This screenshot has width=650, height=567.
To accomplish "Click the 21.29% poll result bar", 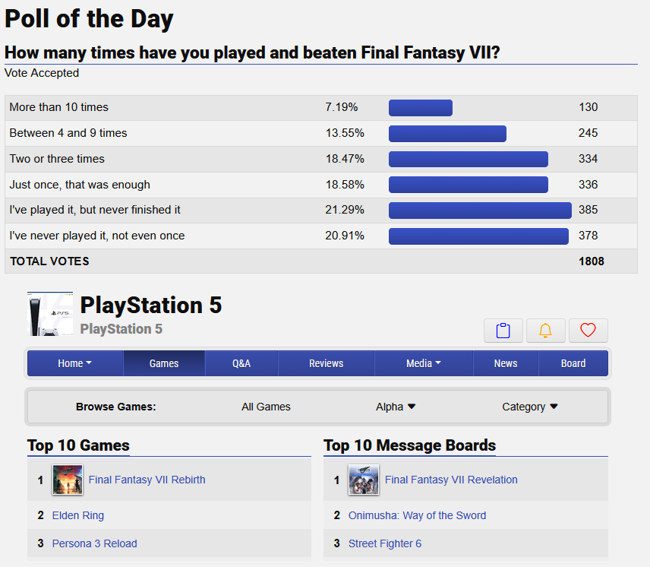I will tap(480, 211).
